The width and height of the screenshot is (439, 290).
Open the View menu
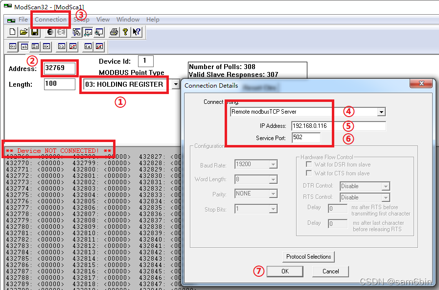pyautogui.click(x=103, y=20)
